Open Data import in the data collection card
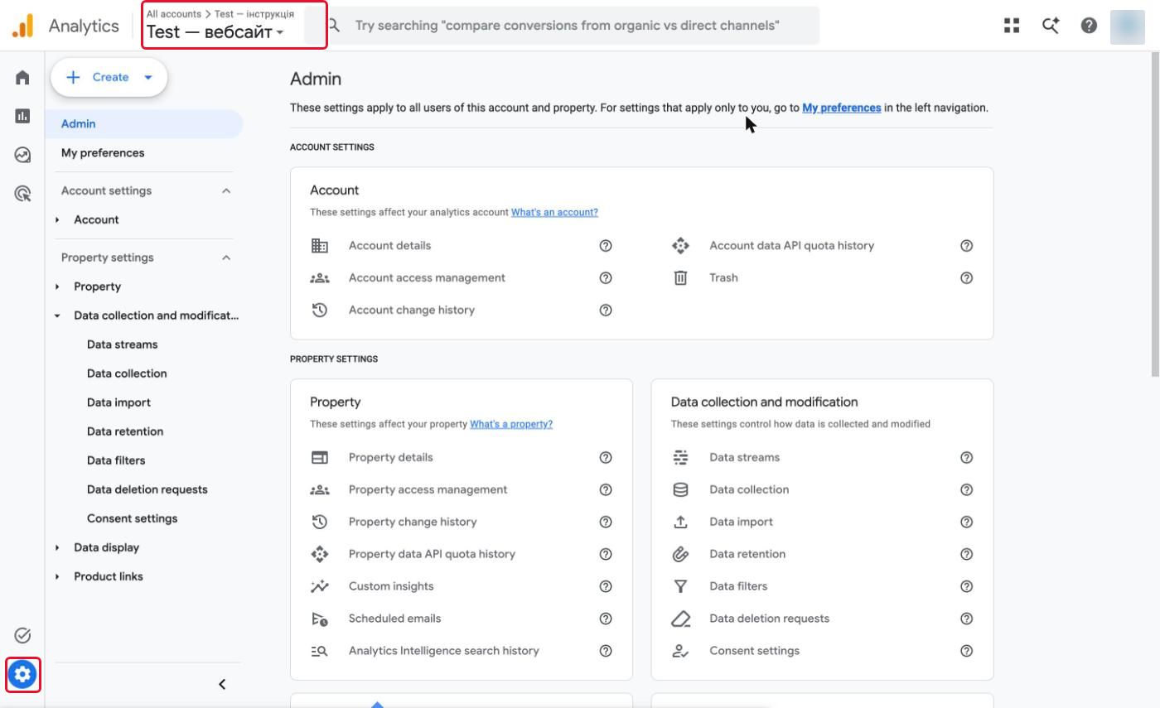 [x=741, y=523]
